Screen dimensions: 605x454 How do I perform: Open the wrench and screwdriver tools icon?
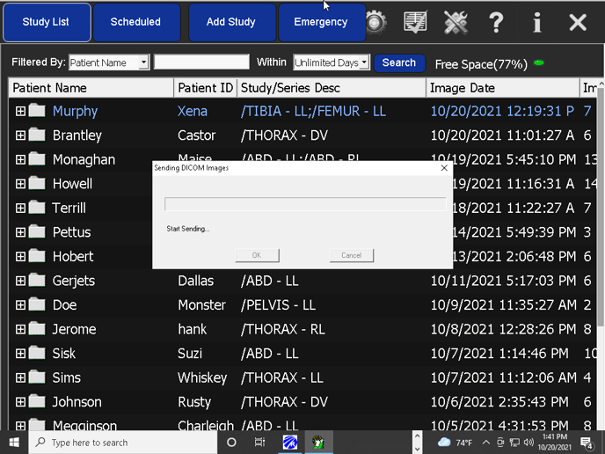pyautogui.click(x=456, y=22)
